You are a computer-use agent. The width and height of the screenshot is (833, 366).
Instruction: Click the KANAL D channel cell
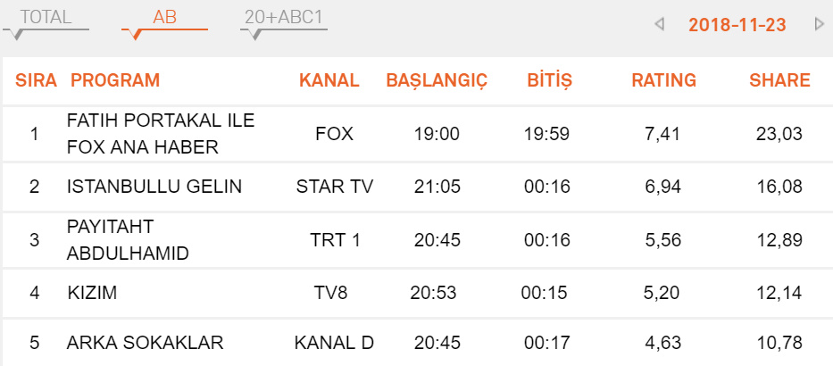click(x=335, y=343)
